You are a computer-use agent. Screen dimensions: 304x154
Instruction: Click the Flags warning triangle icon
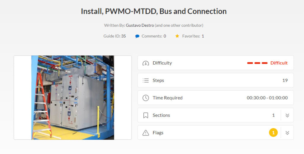point(145,133)
